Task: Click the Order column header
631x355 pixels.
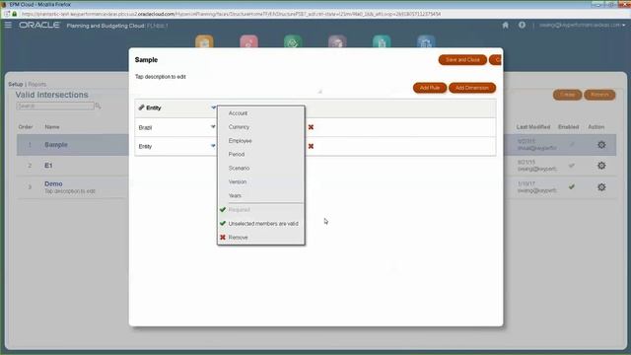Action: [x=26, y=127]
